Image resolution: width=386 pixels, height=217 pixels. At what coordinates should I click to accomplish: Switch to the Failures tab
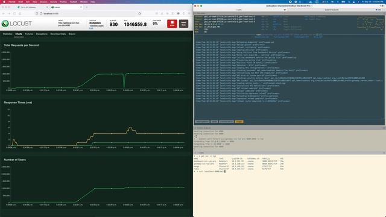(x=29, y=34)
